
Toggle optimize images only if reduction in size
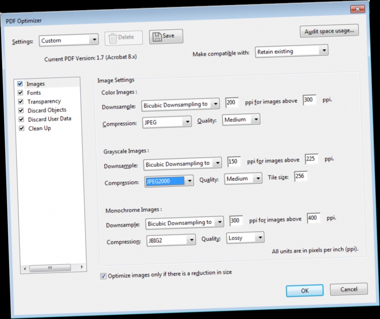point(102,276)
